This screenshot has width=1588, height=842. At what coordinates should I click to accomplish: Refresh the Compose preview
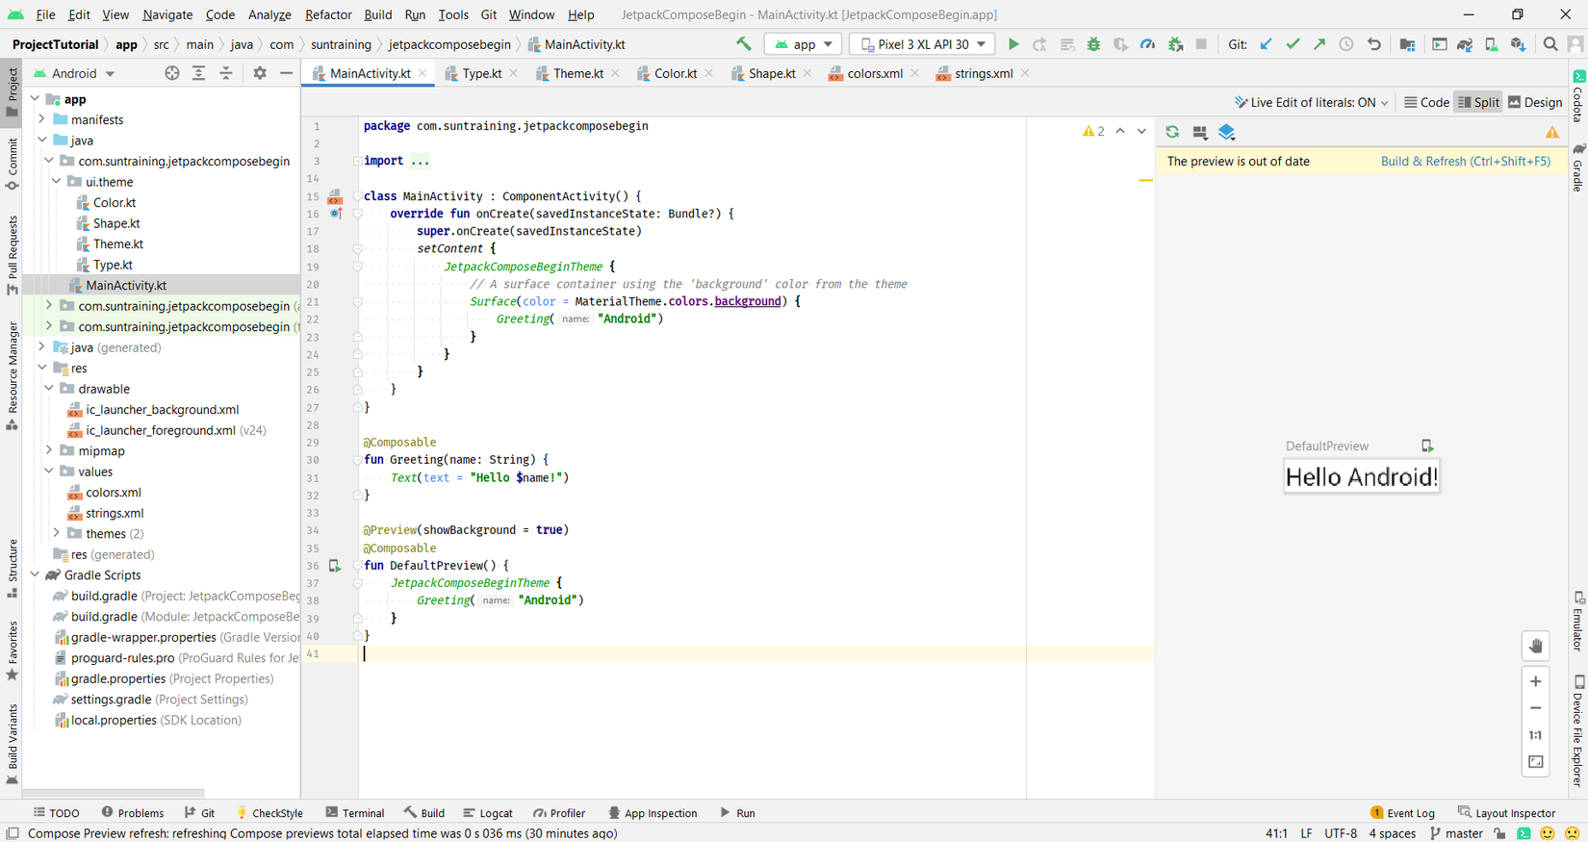tap(1172, 132)
